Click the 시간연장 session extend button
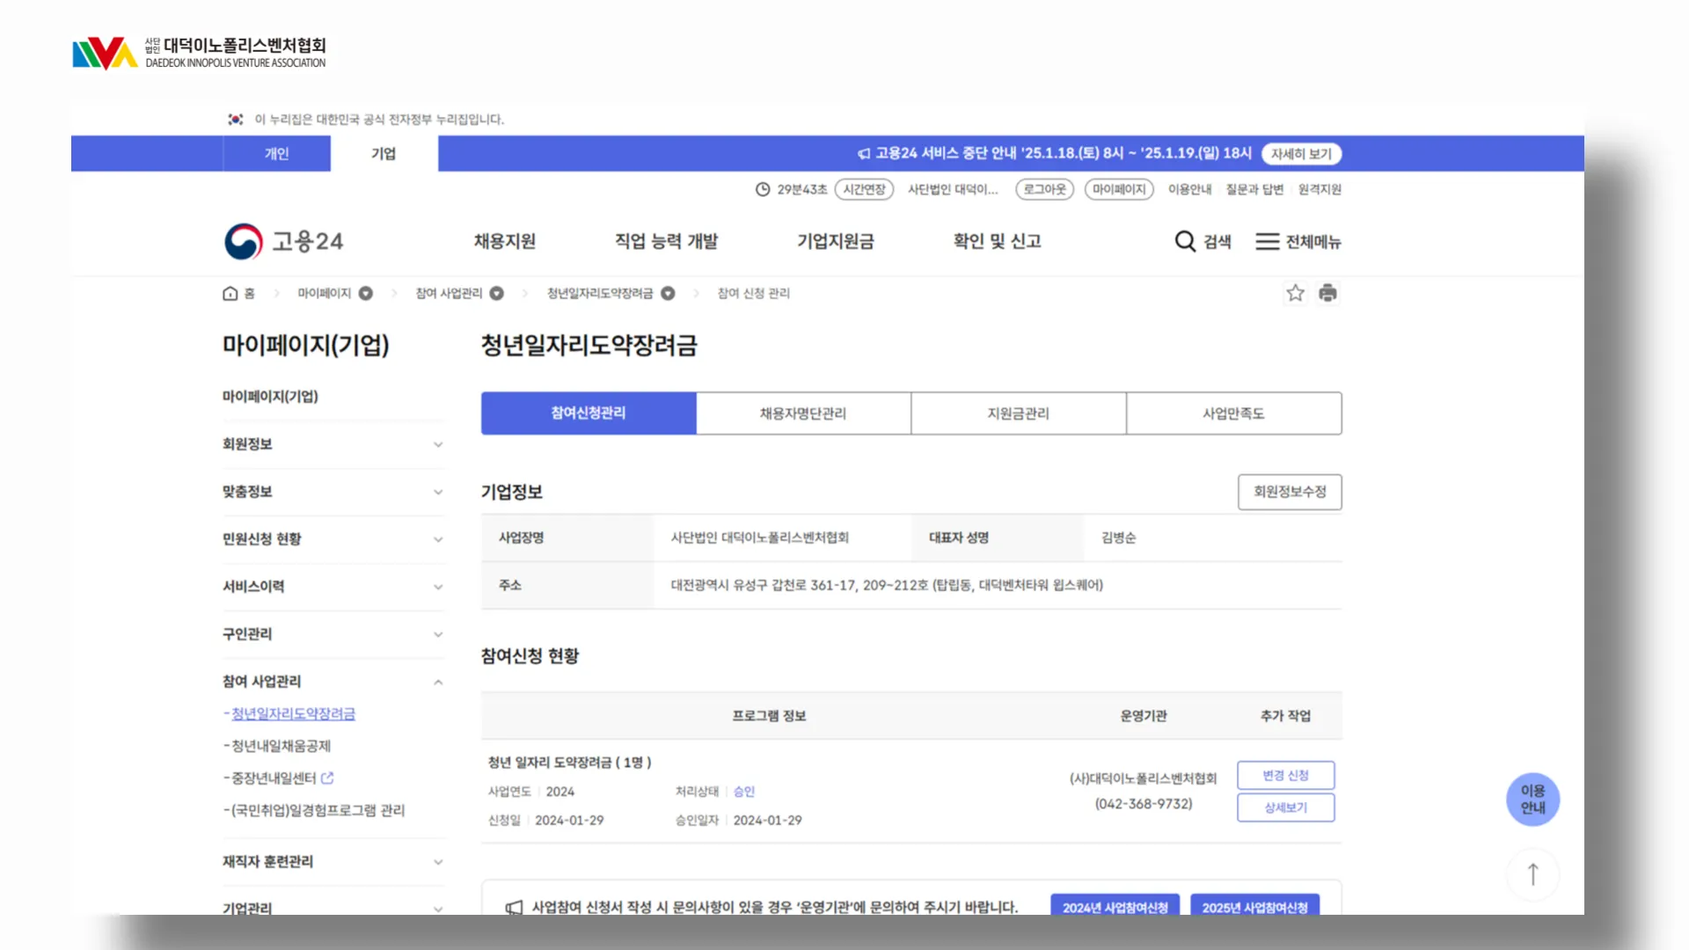 coord(864,189)
